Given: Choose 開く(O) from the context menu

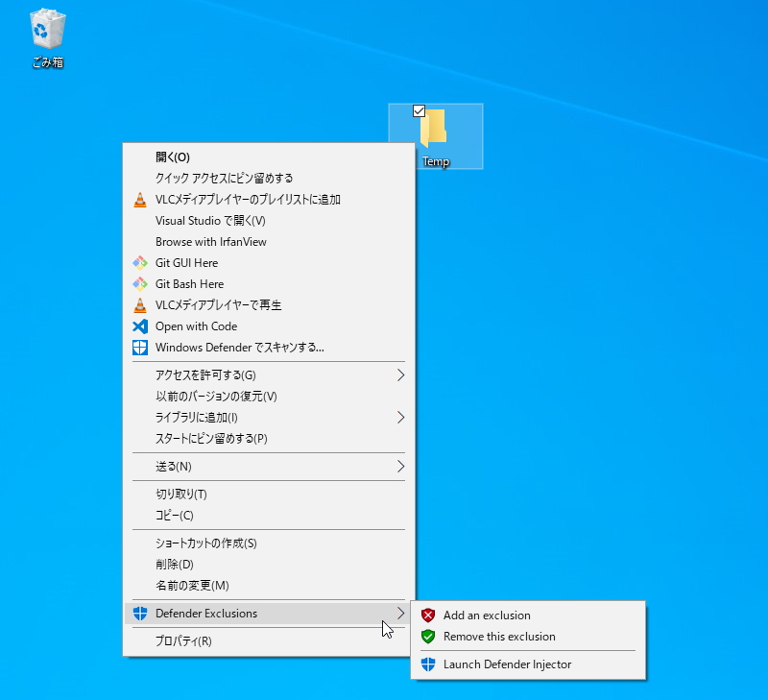Looking at the screenshot, I should click(269, 157).
